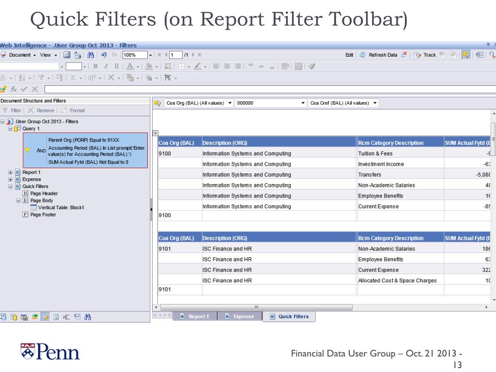
Task: Open the Coa Org (BAL) quick filter dropdown
Action: click(230, 103)
